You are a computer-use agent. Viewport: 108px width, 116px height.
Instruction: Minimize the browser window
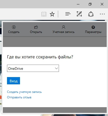point(78,4)
